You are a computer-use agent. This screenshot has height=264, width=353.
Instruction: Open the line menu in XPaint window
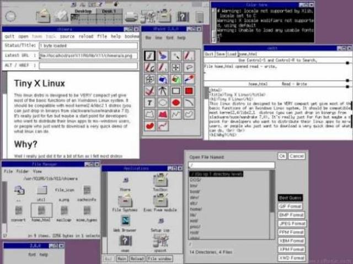[x=159, y=37]
